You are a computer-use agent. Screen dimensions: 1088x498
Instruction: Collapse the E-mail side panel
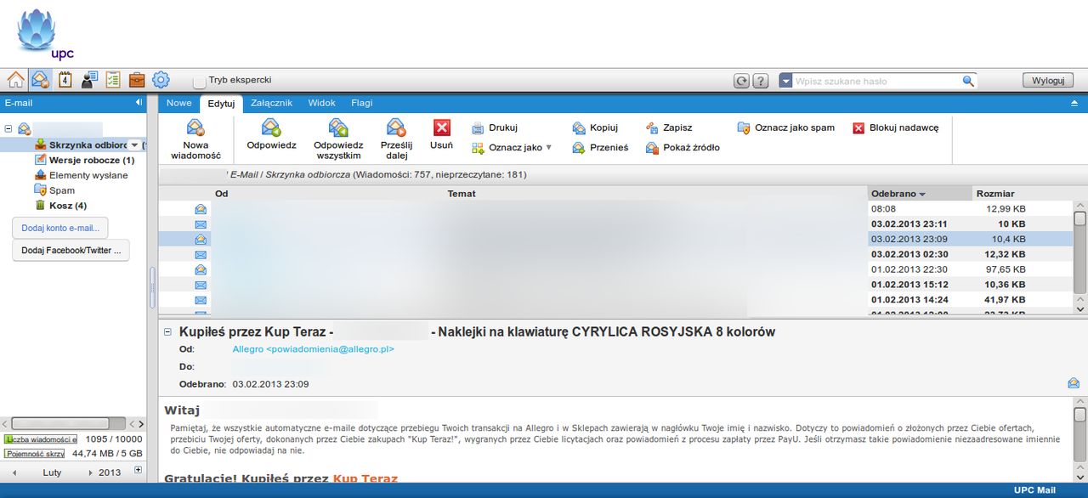[x=139, y=102]
